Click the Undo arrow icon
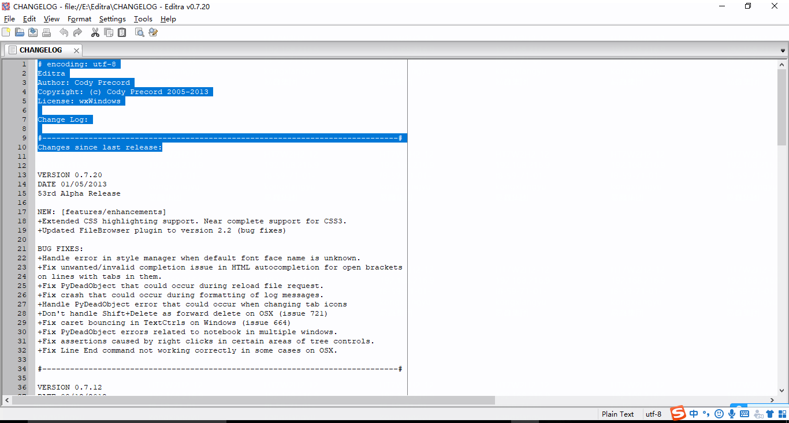Viewport: 789px width, 423px height. coord(64,32)
